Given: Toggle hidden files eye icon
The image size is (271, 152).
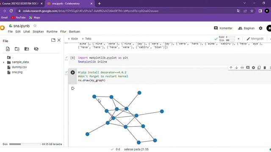Looking at the screenshot, I should coord(36,49).
